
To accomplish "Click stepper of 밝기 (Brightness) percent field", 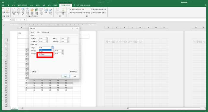I will (62, 51).
